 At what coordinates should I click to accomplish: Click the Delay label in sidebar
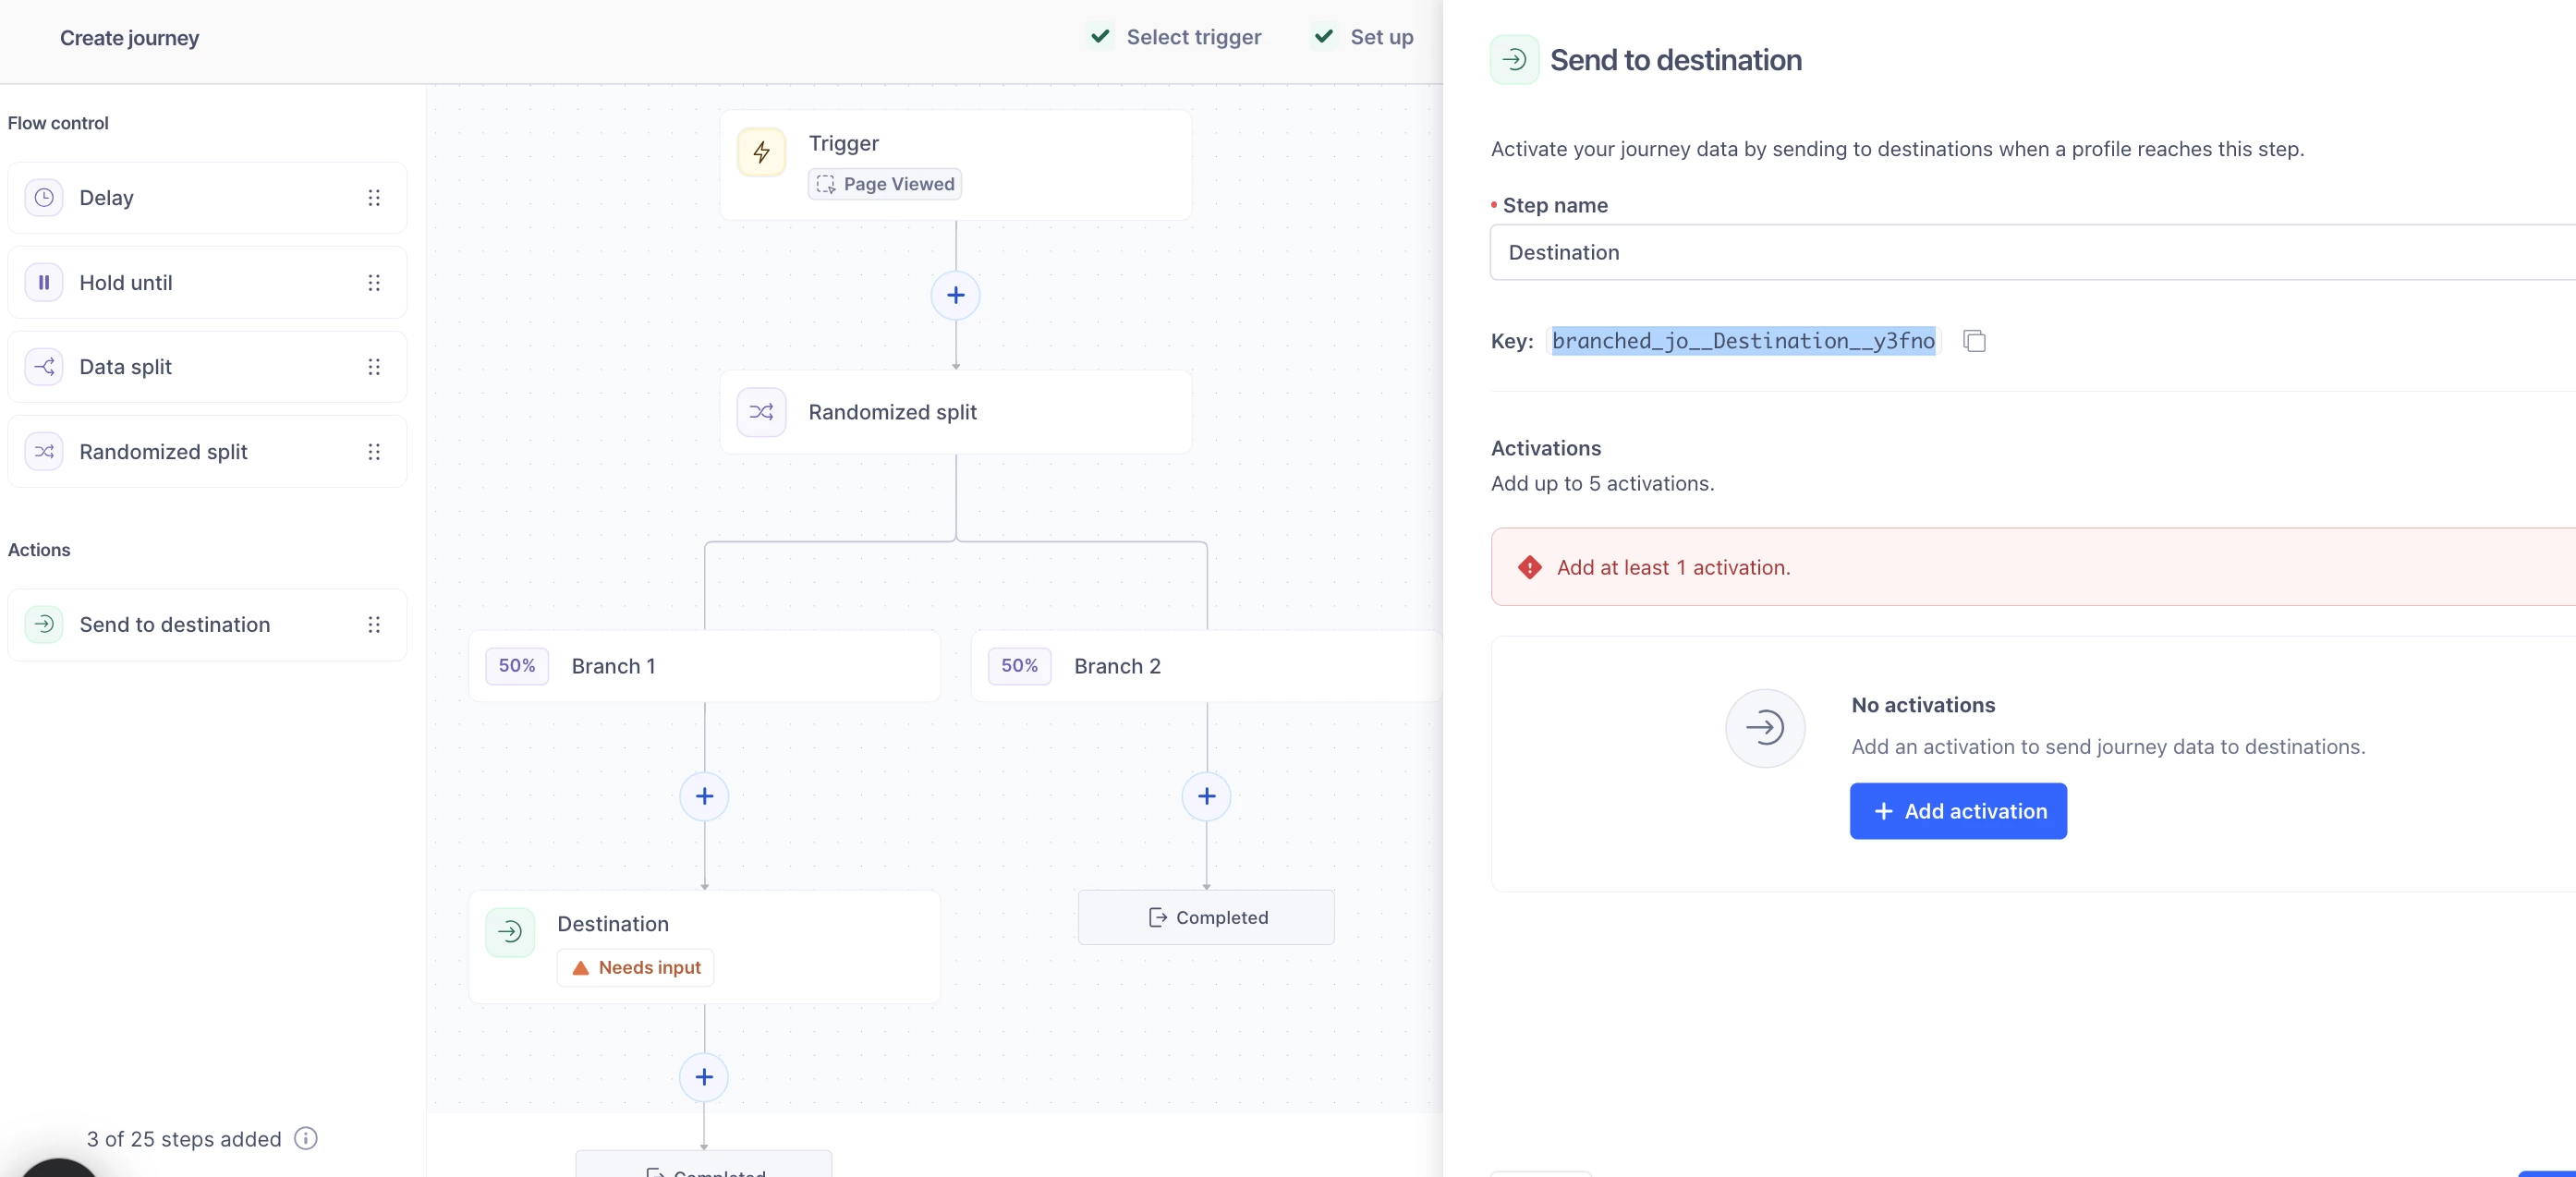click(106, 198)
